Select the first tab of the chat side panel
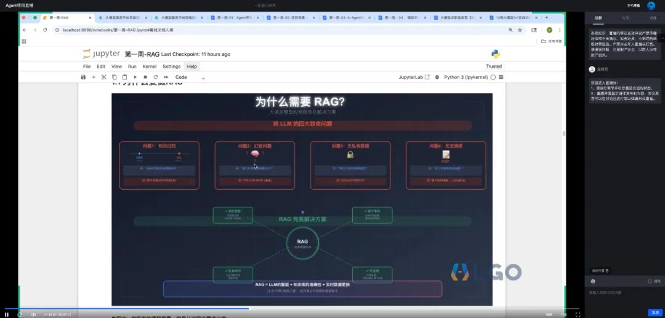This screenshot has width=665, height=318. pyautogui.click(x=598, y=18)
